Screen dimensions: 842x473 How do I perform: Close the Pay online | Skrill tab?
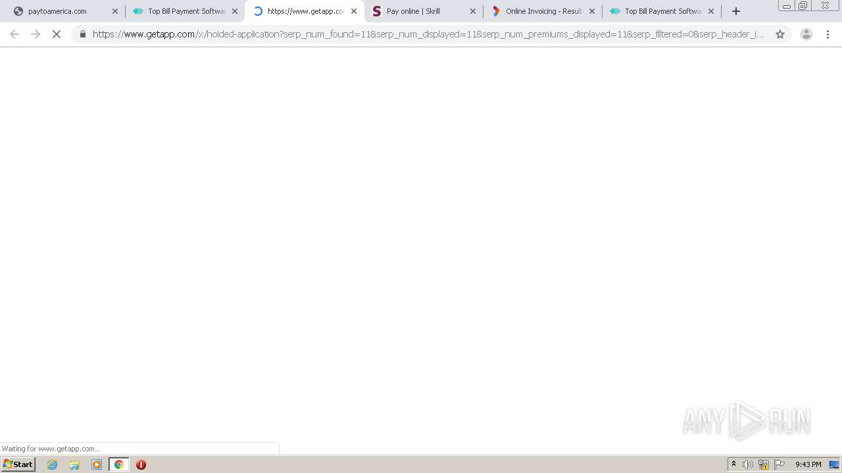(472, 11)
